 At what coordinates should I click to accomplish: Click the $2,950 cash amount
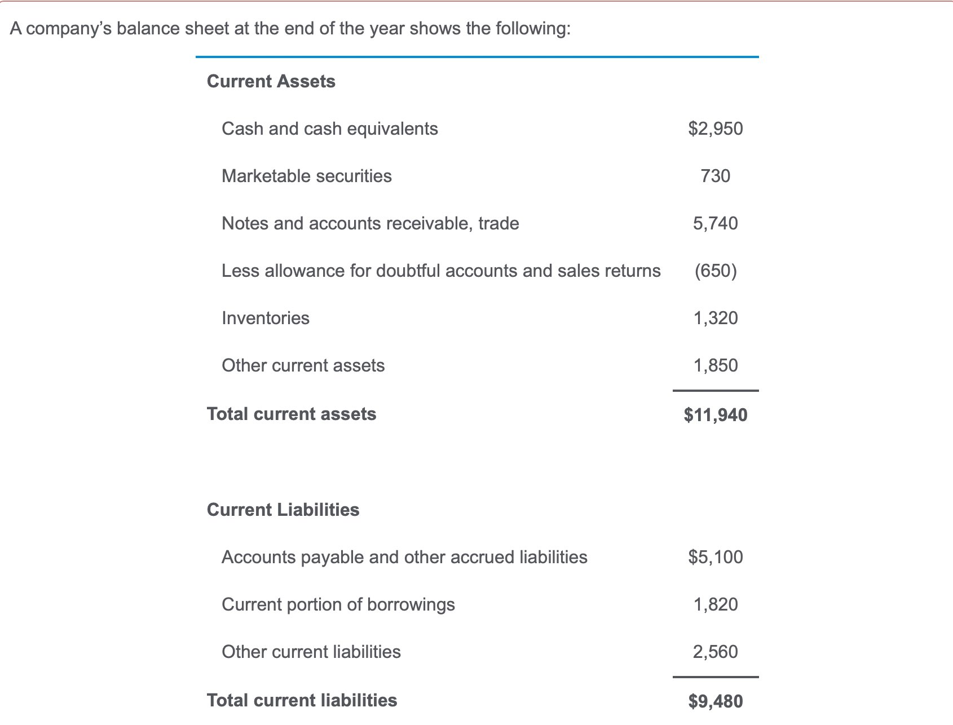pos(716,129)
